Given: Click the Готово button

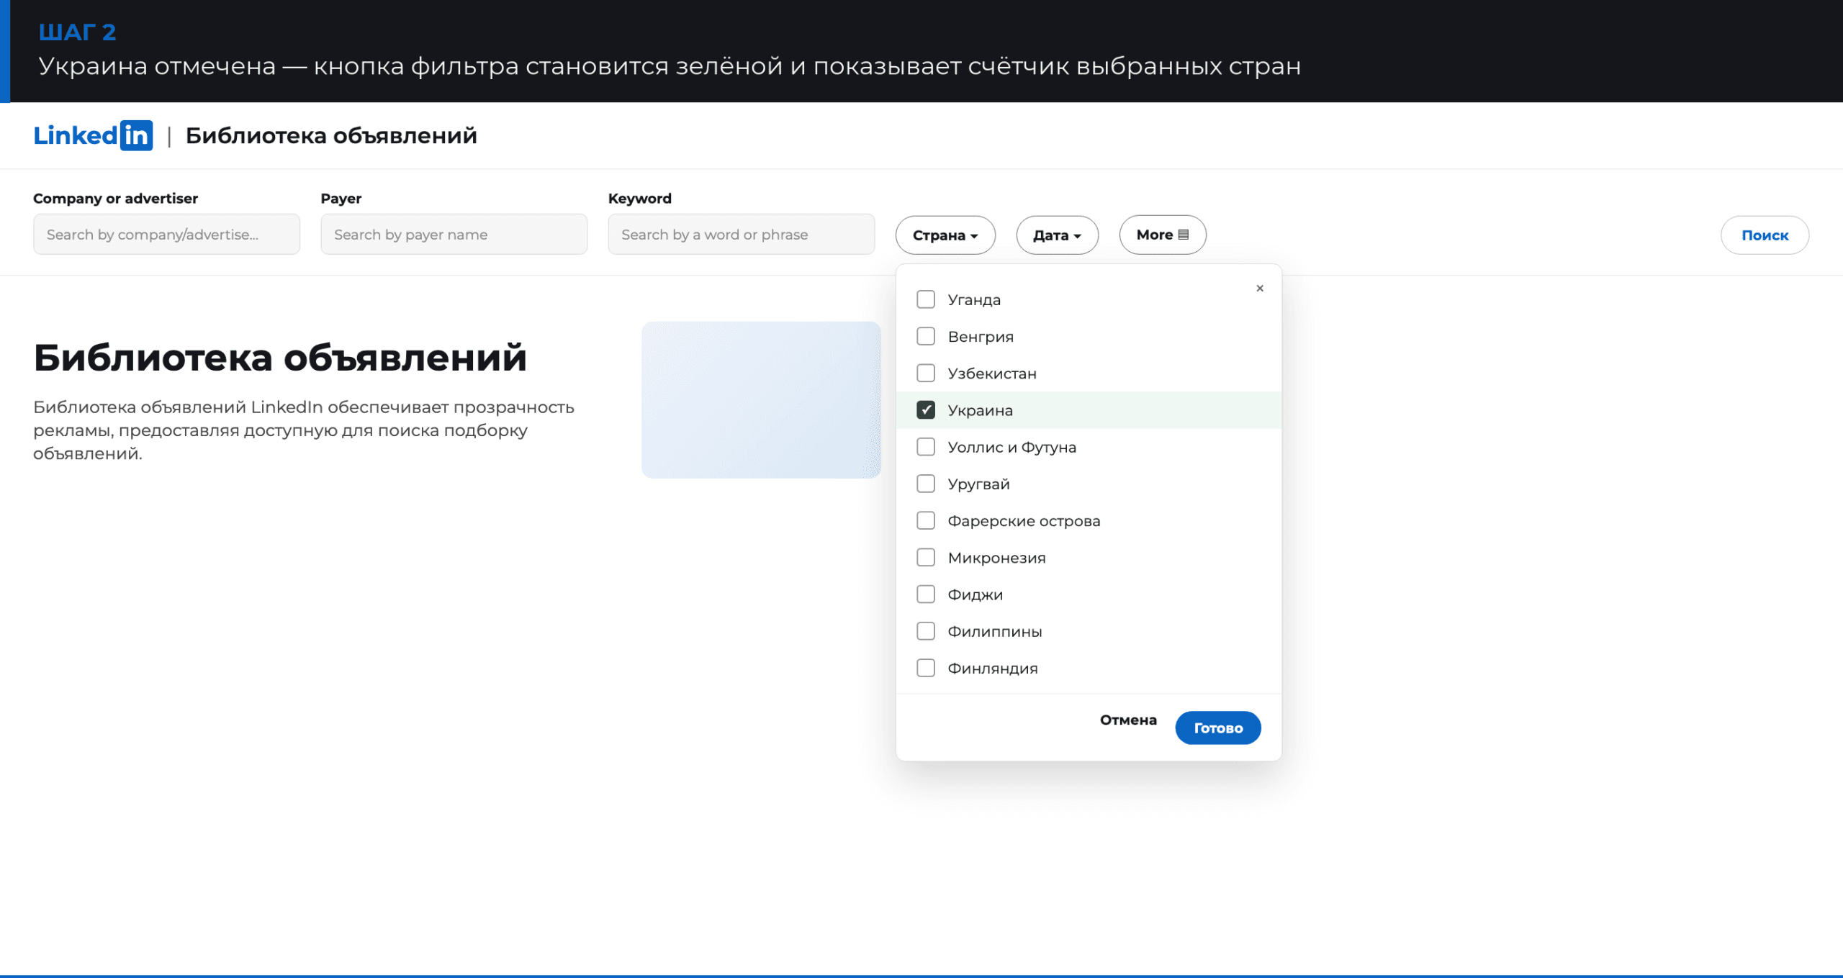Looking at the screenshot, I should point(1218,728).
